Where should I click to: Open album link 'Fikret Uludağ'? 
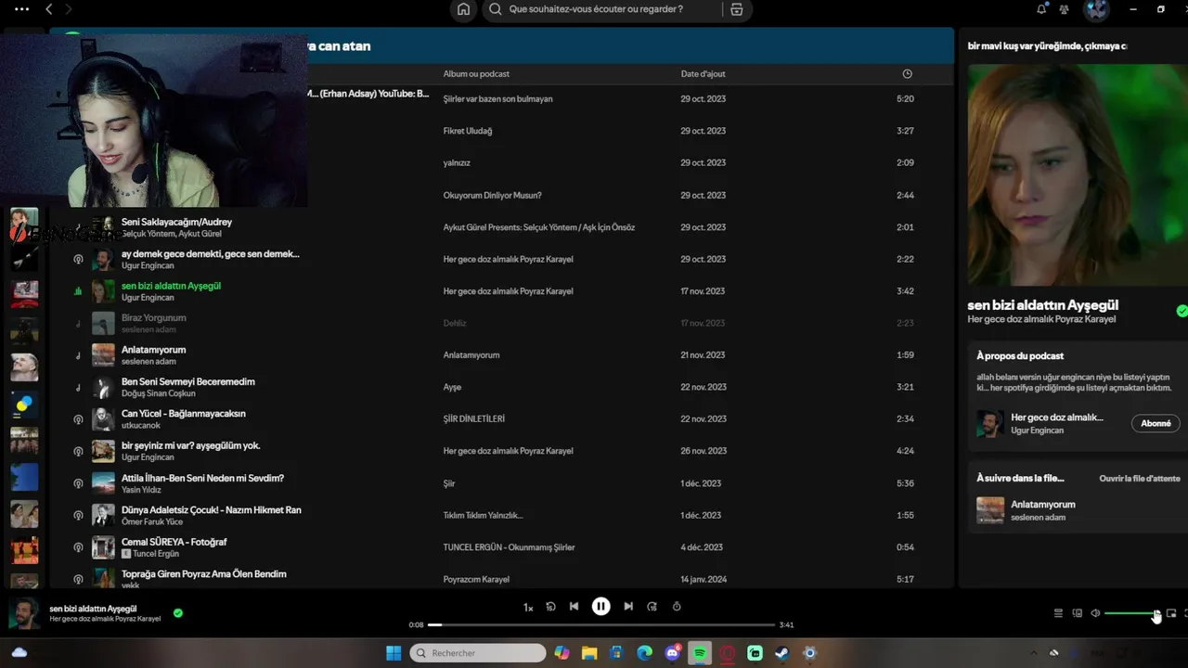click(468, 131)
